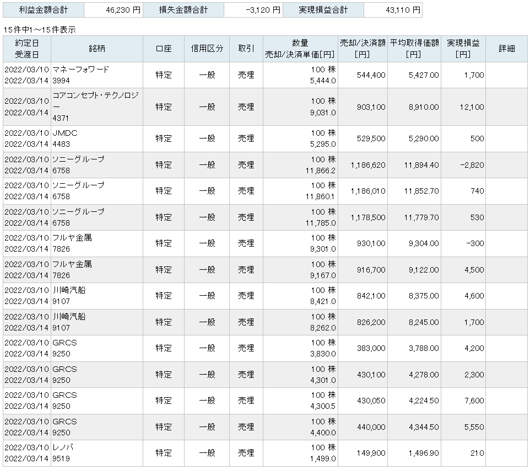This screenshot has width=530, height=469.
Task: Click the sale amount 544,400
Action: 371,75
